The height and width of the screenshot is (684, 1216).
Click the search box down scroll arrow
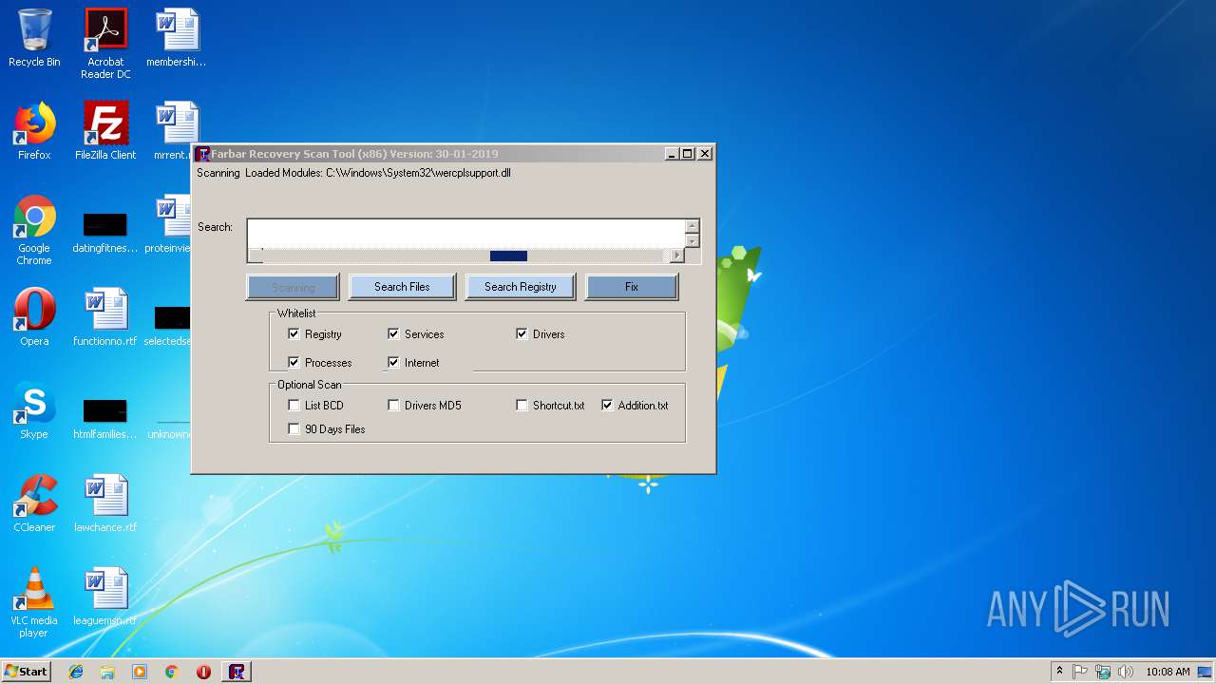693,240
